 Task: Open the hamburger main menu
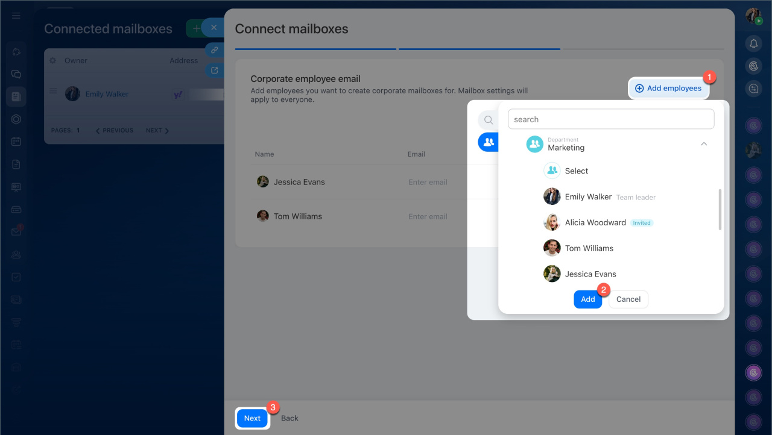[x=16, y=15]
